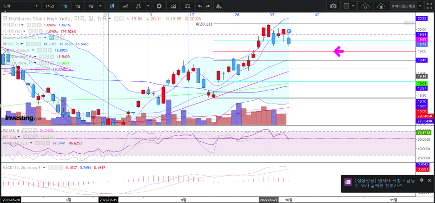Image resolution: width=435 pixels, height=203 pixels.
Task: Select the 1월 interval button
Action: click(x=91, y=6)
